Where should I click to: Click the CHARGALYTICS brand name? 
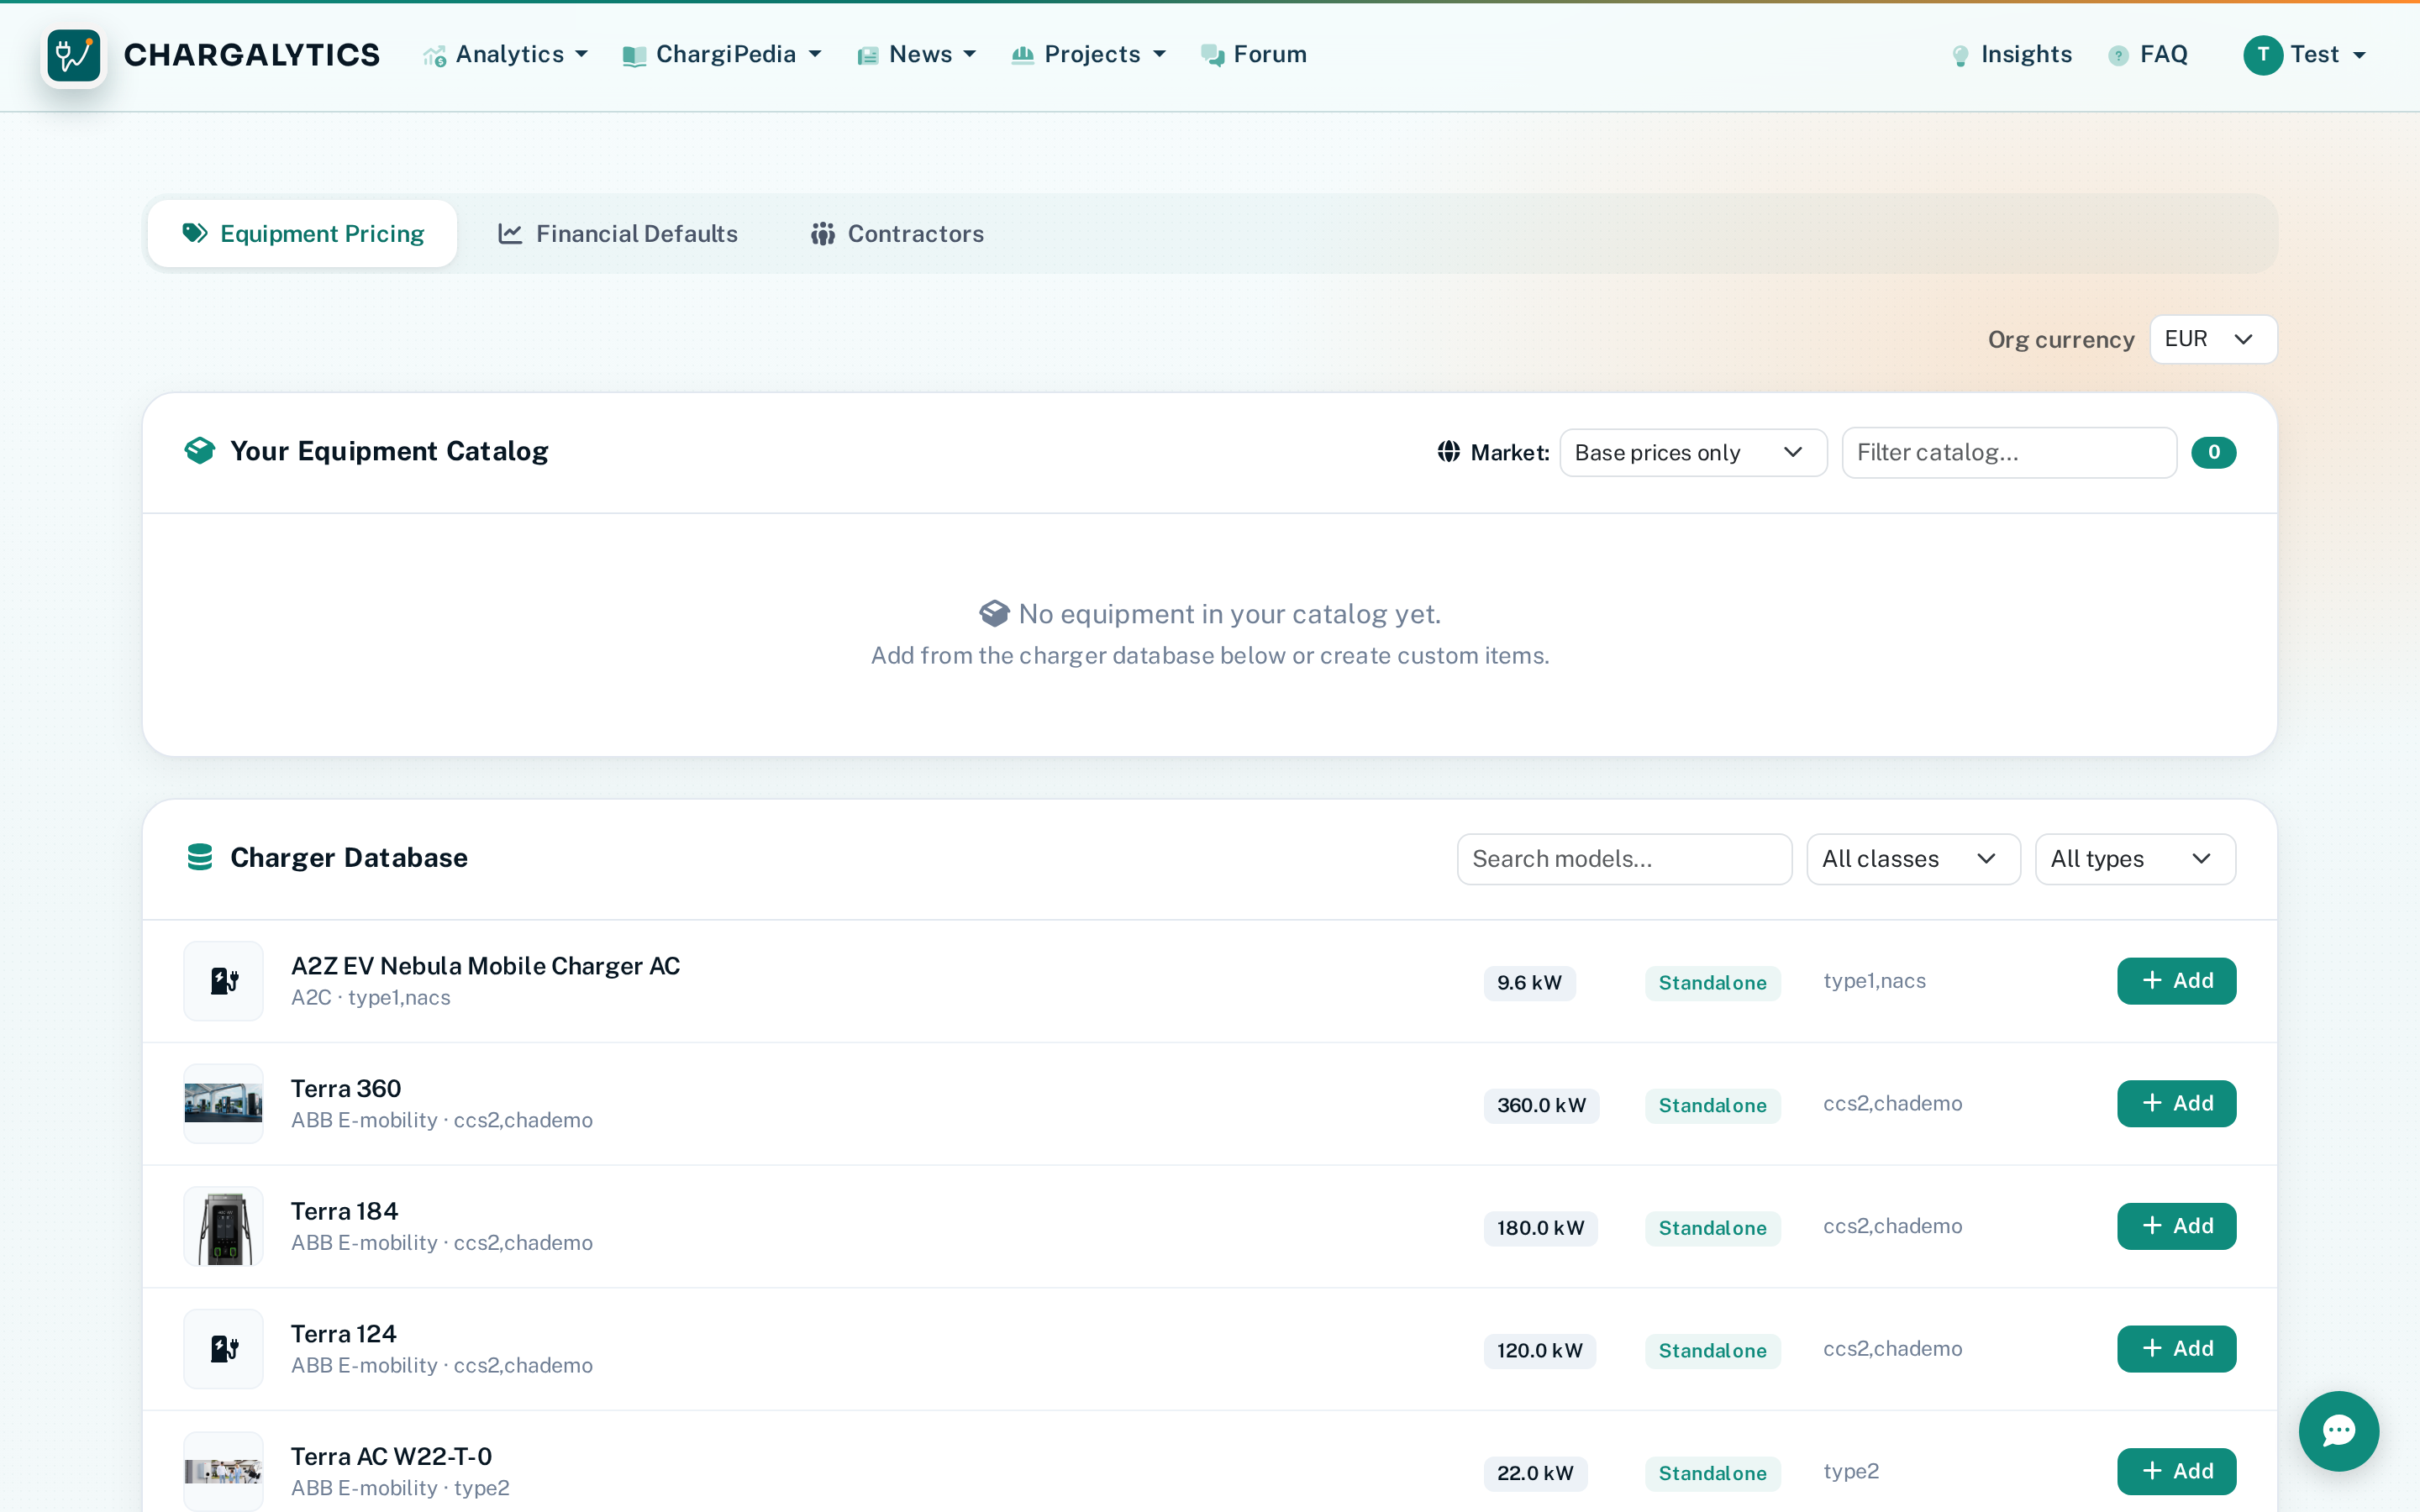click(x=252, y=55)
